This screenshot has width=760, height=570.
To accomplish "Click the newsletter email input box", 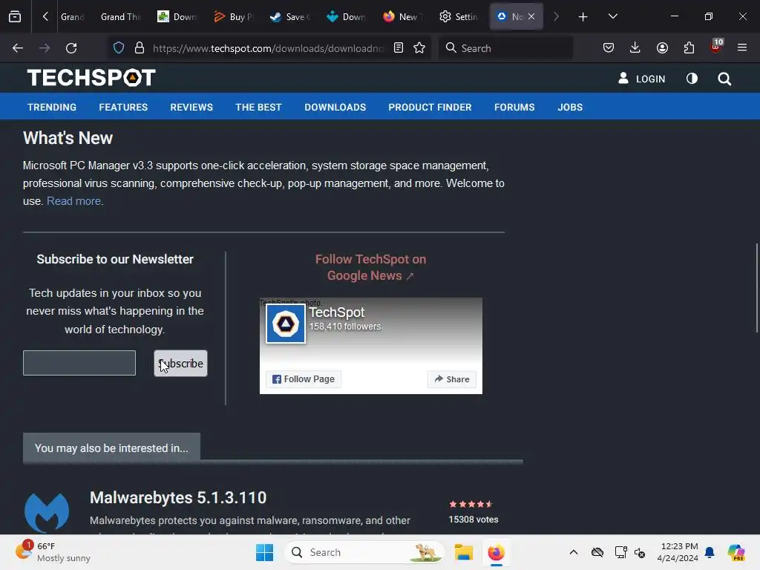I will (79, 363).
